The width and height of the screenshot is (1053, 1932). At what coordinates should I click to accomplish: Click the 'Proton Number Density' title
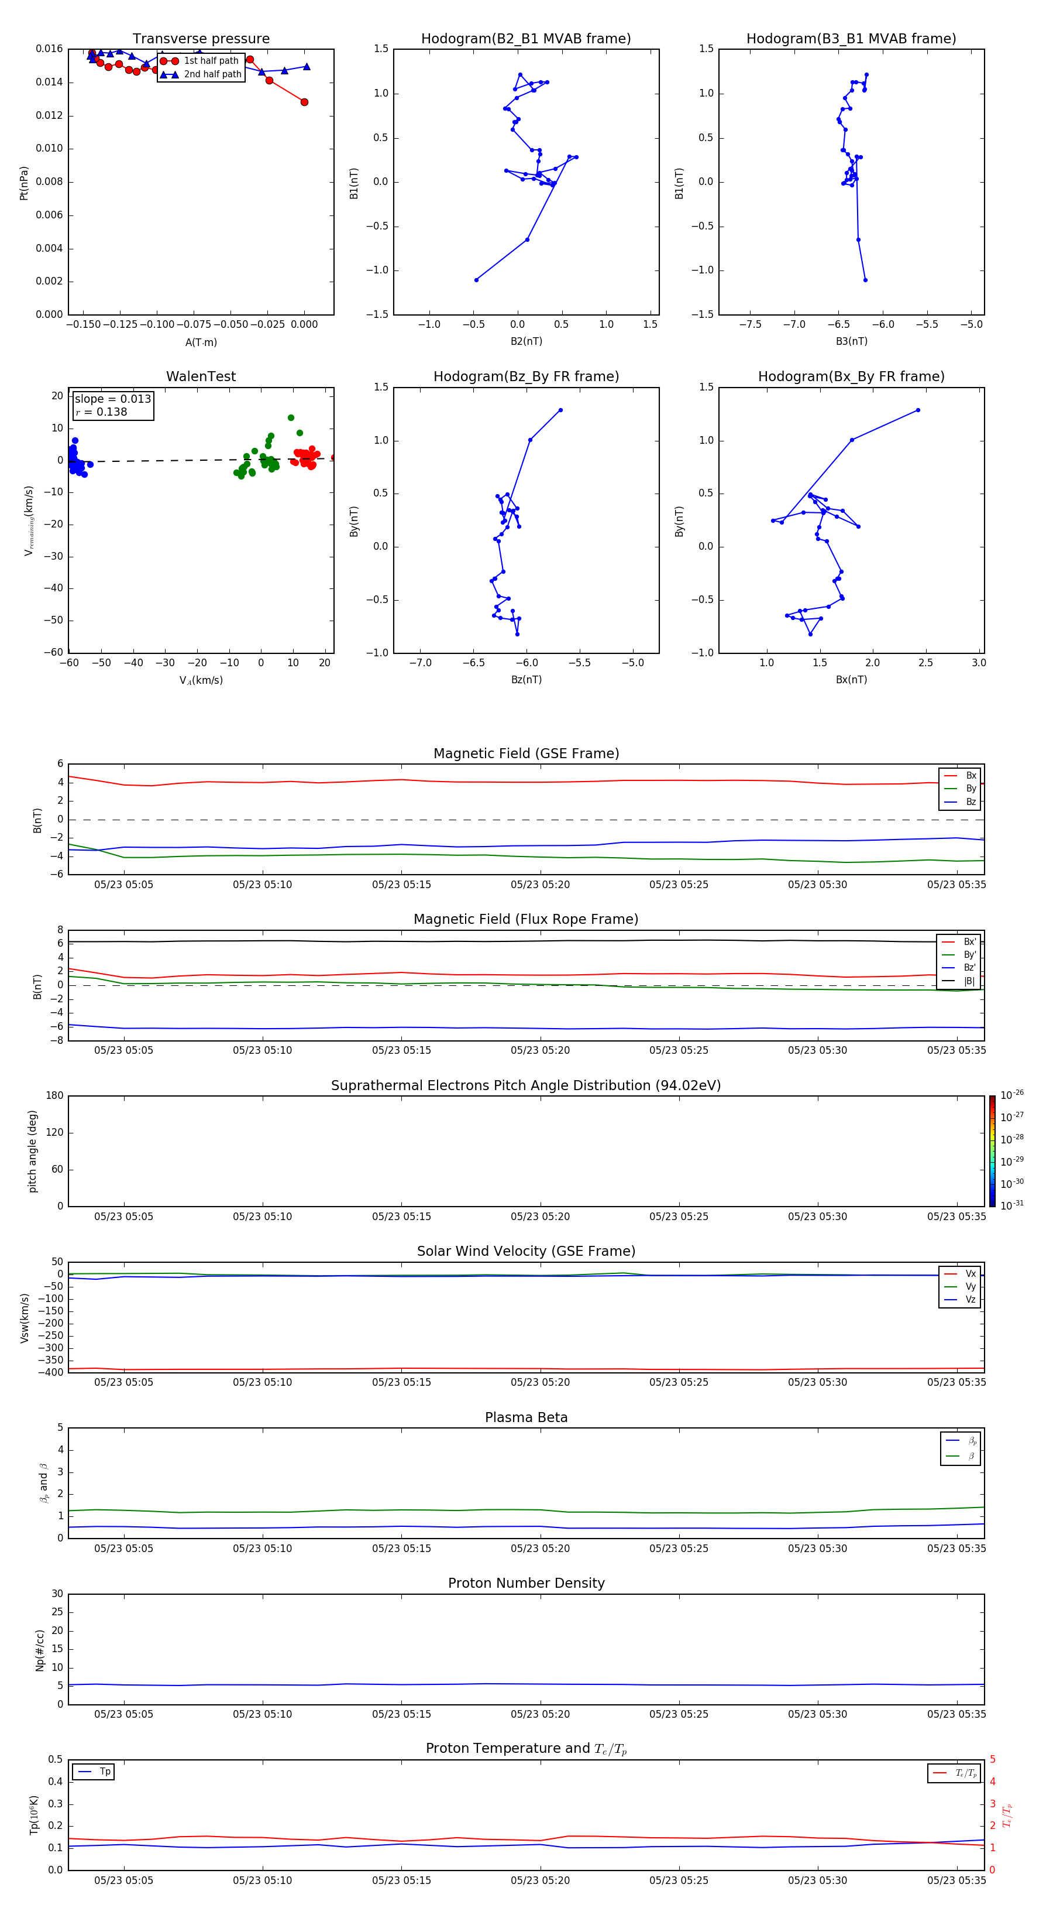[x=526, y=1583]
